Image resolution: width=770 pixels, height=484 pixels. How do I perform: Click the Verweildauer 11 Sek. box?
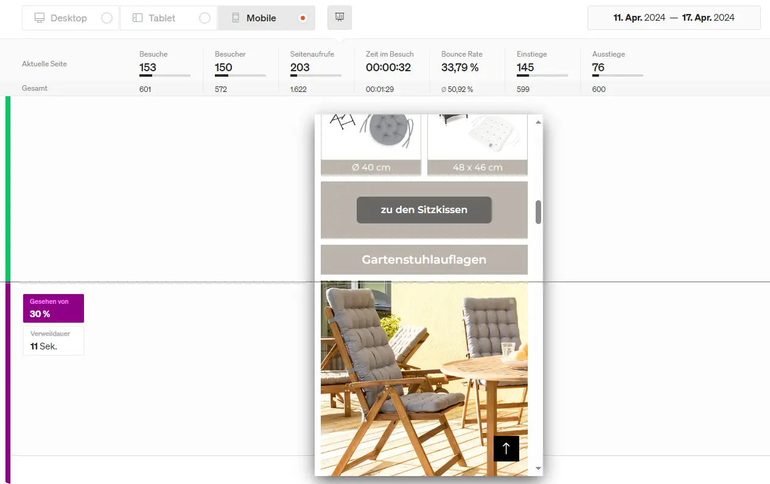pyautogui.click(x=54, y=341)
